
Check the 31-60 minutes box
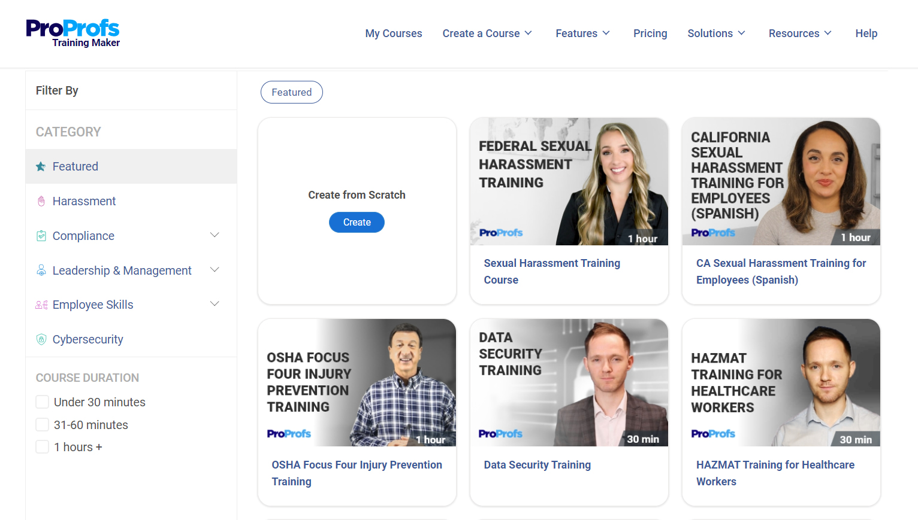43,425
